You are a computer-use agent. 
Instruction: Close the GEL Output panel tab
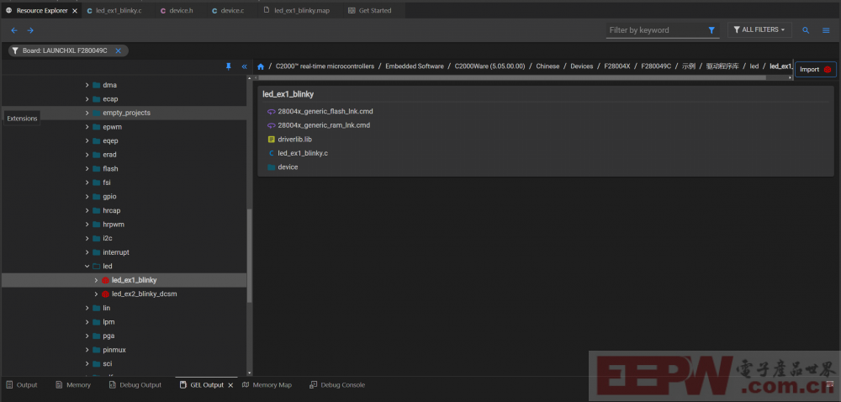(x=230, y=385)
